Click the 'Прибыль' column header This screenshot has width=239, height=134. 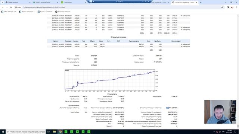click(x=157, y=41)
